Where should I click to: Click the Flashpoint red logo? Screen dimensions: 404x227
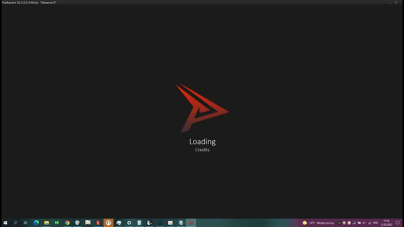(202, 108)
